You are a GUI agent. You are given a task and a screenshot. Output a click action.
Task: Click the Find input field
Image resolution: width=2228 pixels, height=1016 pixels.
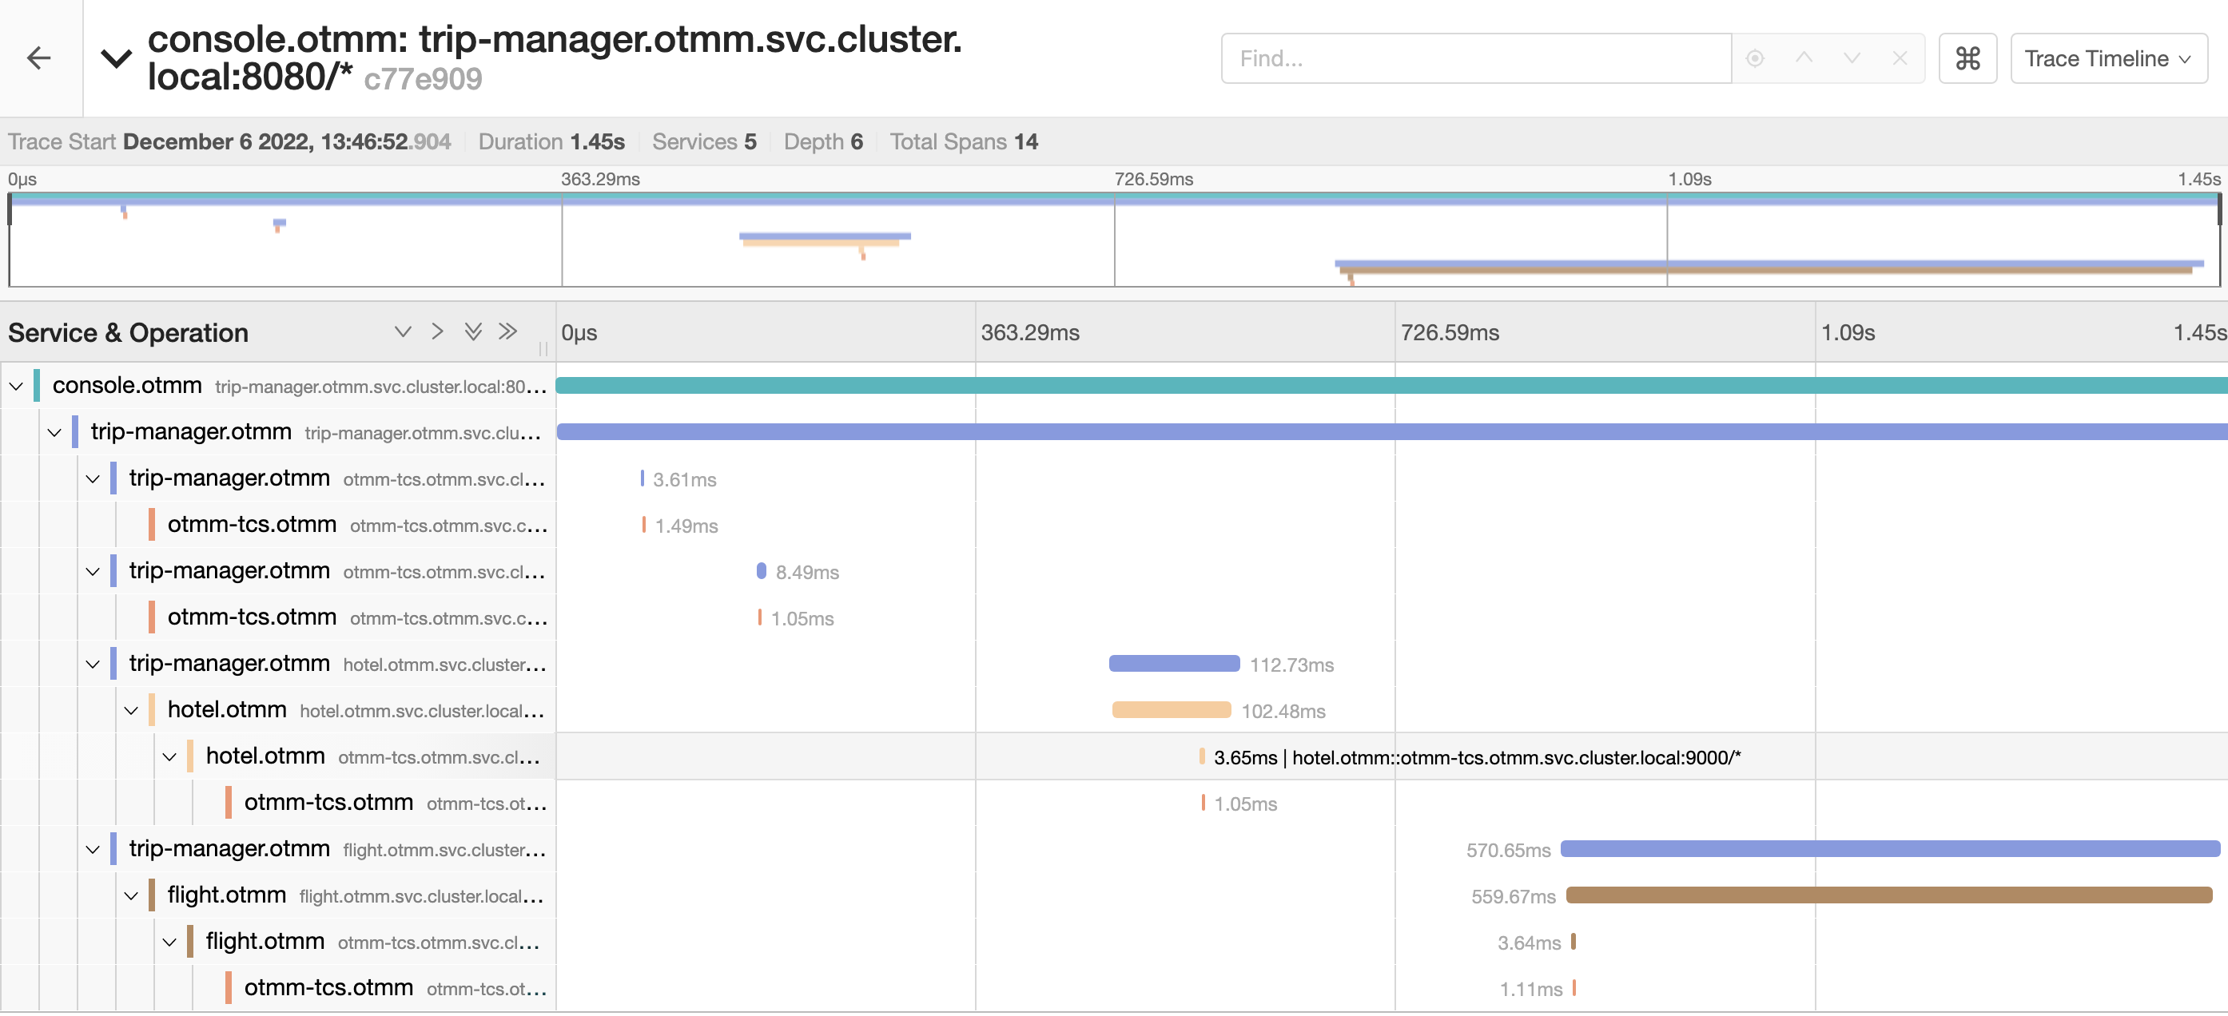click(x=1474, y=58)
